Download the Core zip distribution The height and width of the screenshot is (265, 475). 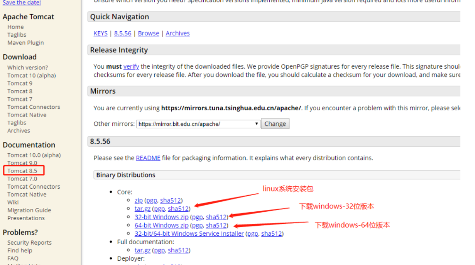[x=139, y=200]
